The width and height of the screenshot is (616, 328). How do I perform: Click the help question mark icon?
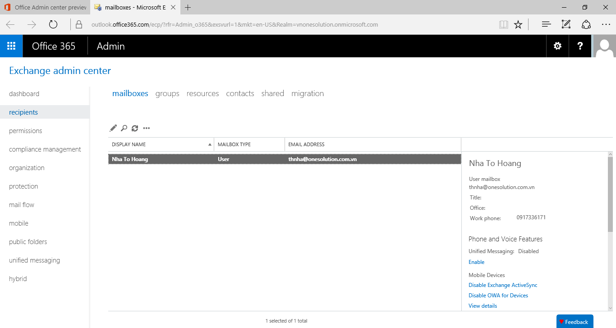pyautogui.click(x=580, y=46)
